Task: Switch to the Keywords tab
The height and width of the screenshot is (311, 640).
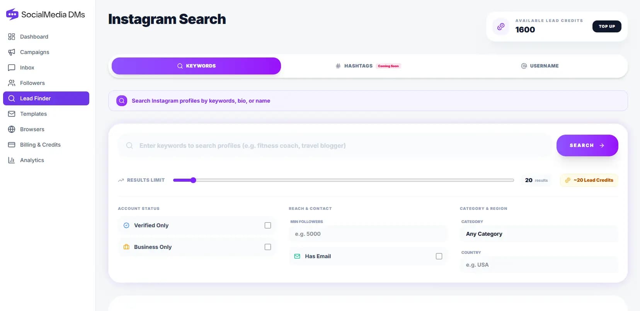Action: click(196, 66)
